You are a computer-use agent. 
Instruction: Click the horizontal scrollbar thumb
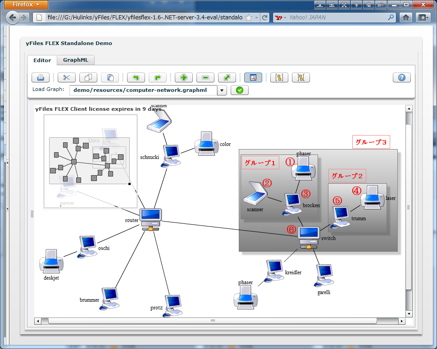point(213,321)
